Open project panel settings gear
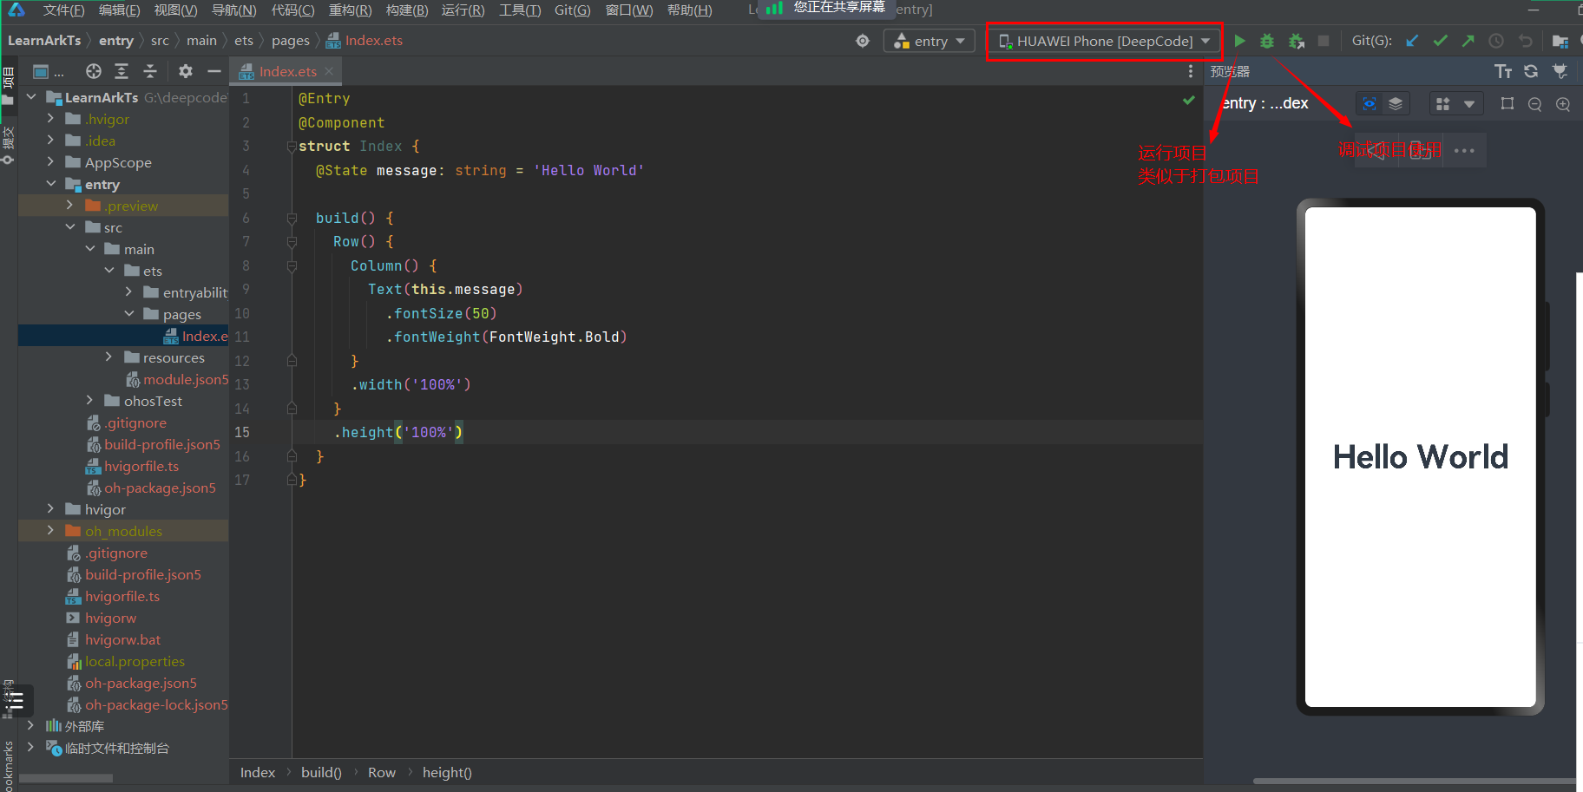This screenshot has width=1583, height=792. coord(186,71)
